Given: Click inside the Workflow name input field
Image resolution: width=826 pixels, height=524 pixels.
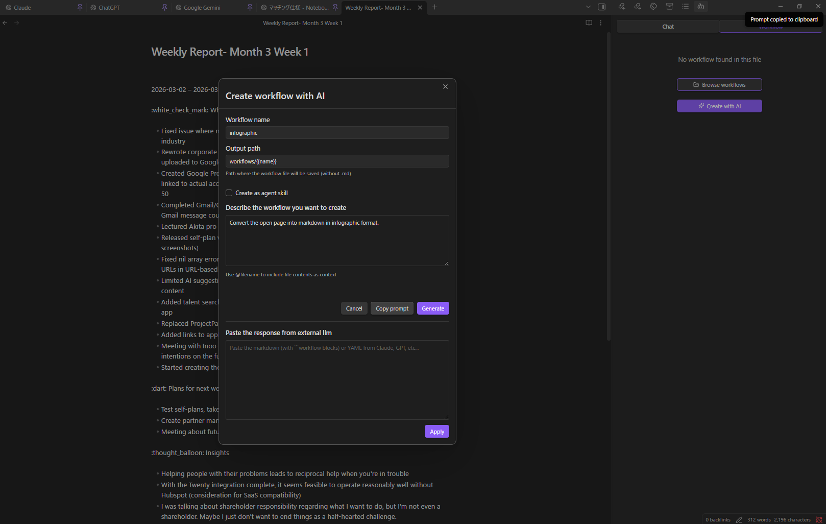Looking at the screenshot, I should pyautogui.click(x=337, y=132).
